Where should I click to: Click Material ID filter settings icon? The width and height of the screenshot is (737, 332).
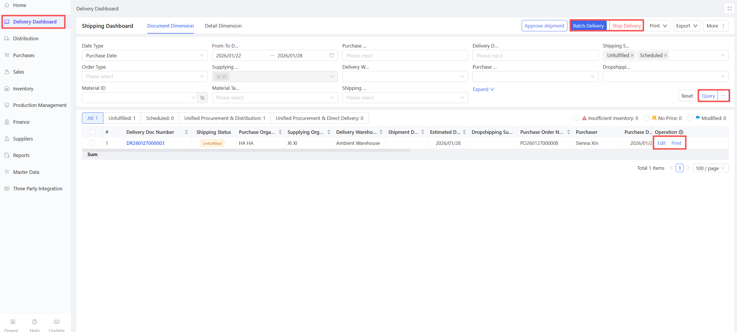202,98
